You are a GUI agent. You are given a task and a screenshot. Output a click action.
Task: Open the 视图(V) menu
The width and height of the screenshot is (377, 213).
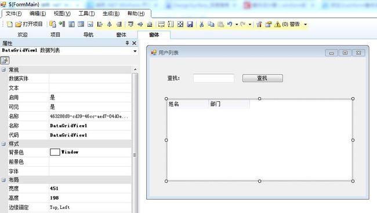coord(62,14)
